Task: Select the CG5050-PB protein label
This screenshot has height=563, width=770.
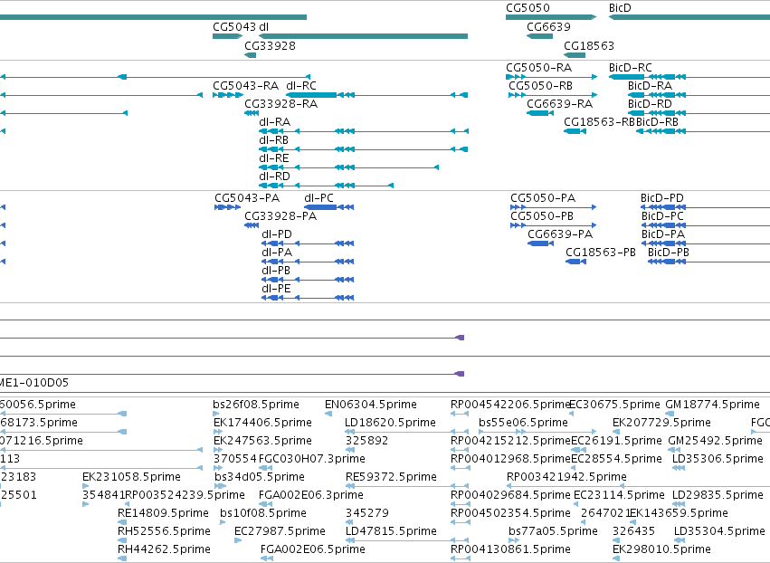Action: [542, 216]
